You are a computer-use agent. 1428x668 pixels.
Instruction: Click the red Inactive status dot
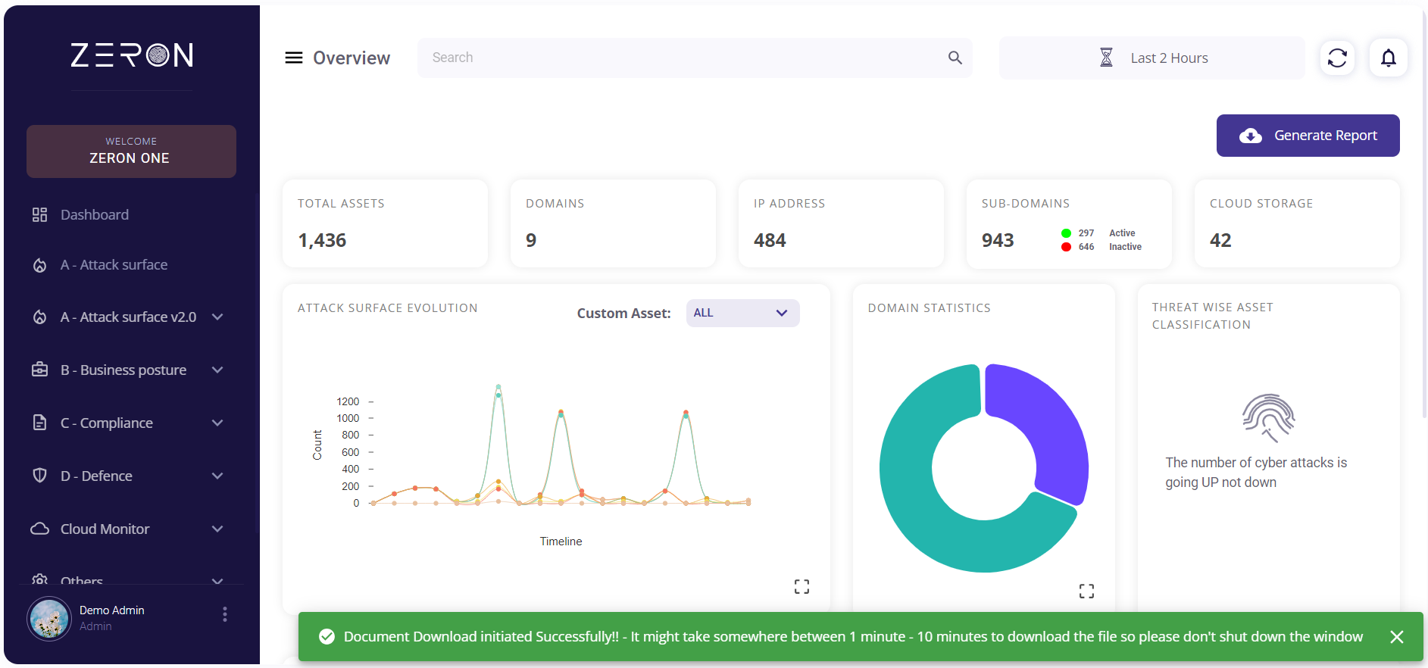tap(1066, 247)
